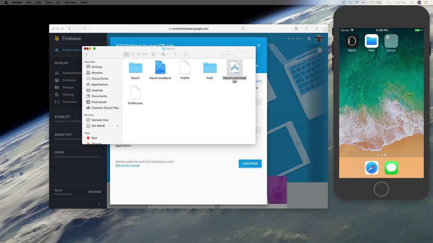Open Safari downloads button
The image size is (433, 243).
click(296, 29)
